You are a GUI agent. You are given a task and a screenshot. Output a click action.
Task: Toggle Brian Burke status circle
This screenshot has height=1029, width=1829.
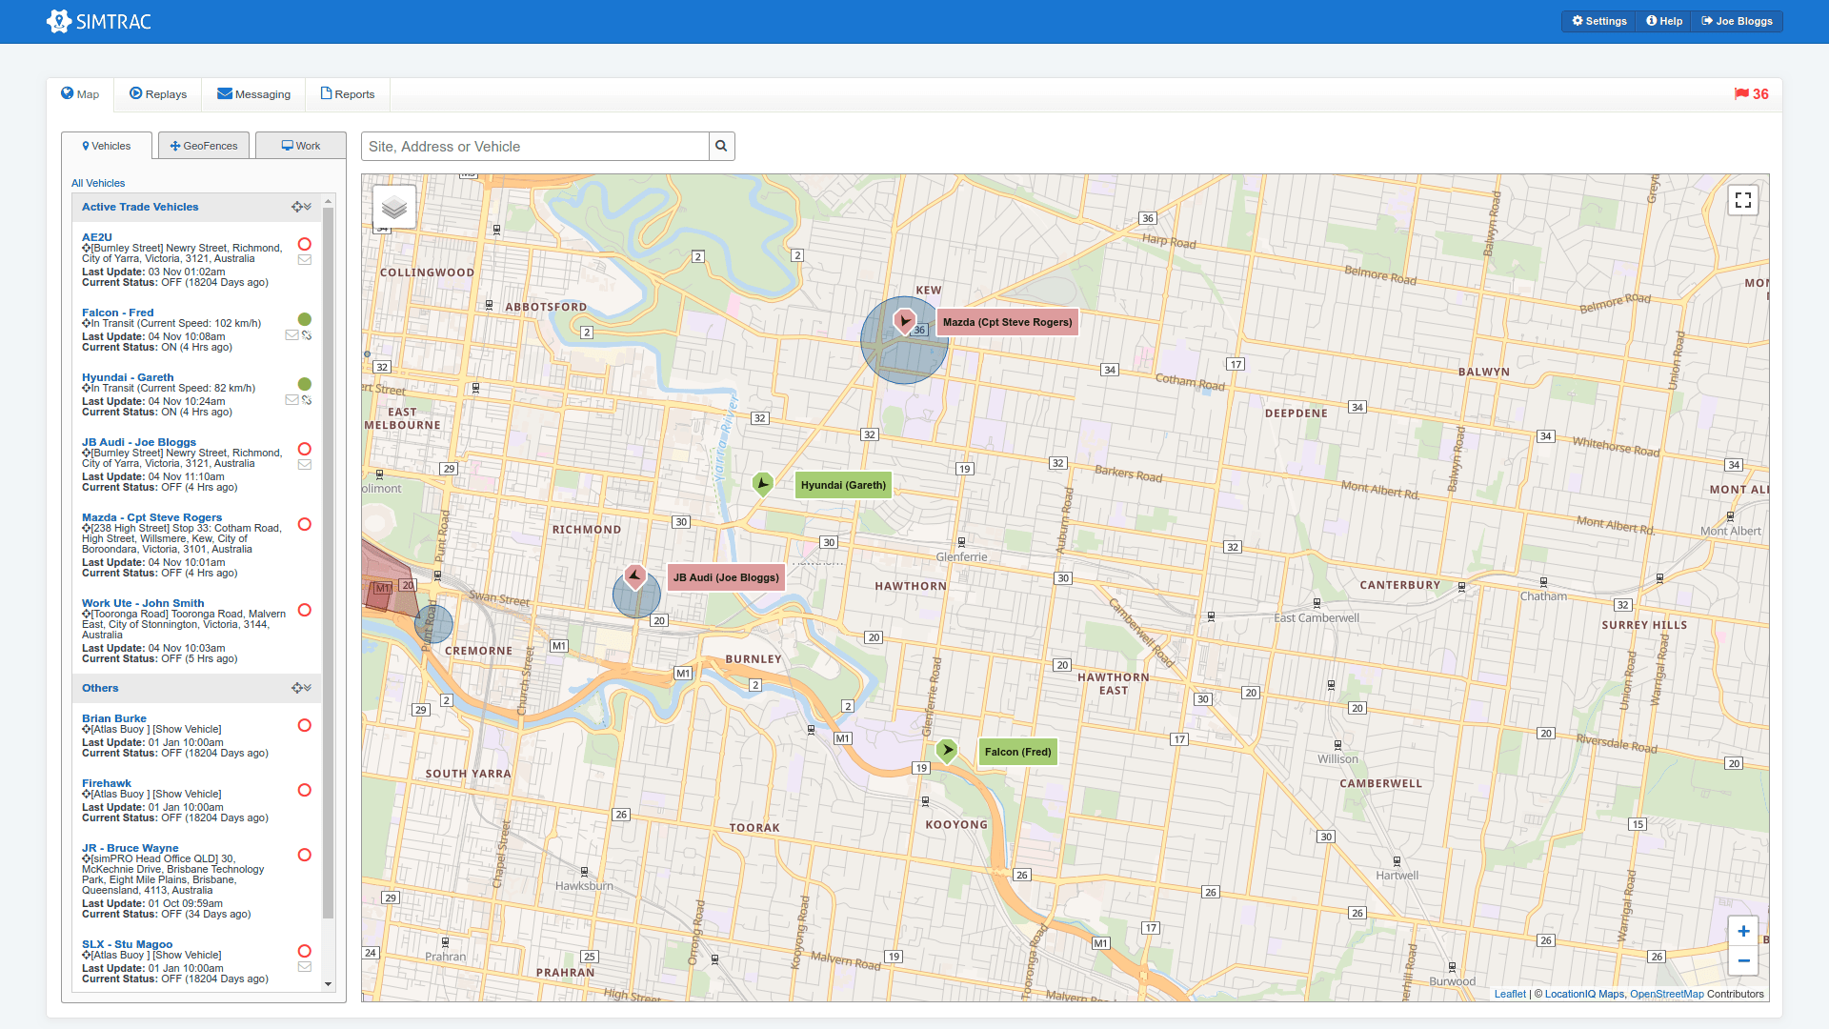pyautogui.click(x=305, y=725)
